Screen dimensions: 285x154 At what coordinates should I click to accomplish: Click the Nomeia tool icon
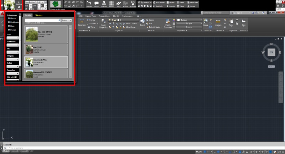tap(104, 4)
